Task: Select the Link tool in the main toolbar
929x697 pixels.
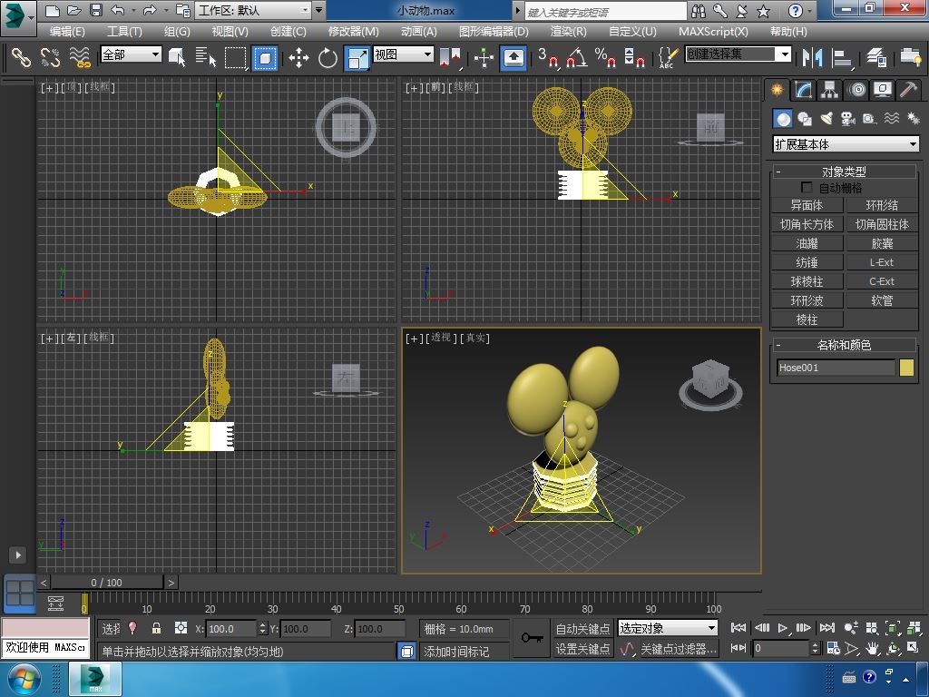Action: coord(21,57)
